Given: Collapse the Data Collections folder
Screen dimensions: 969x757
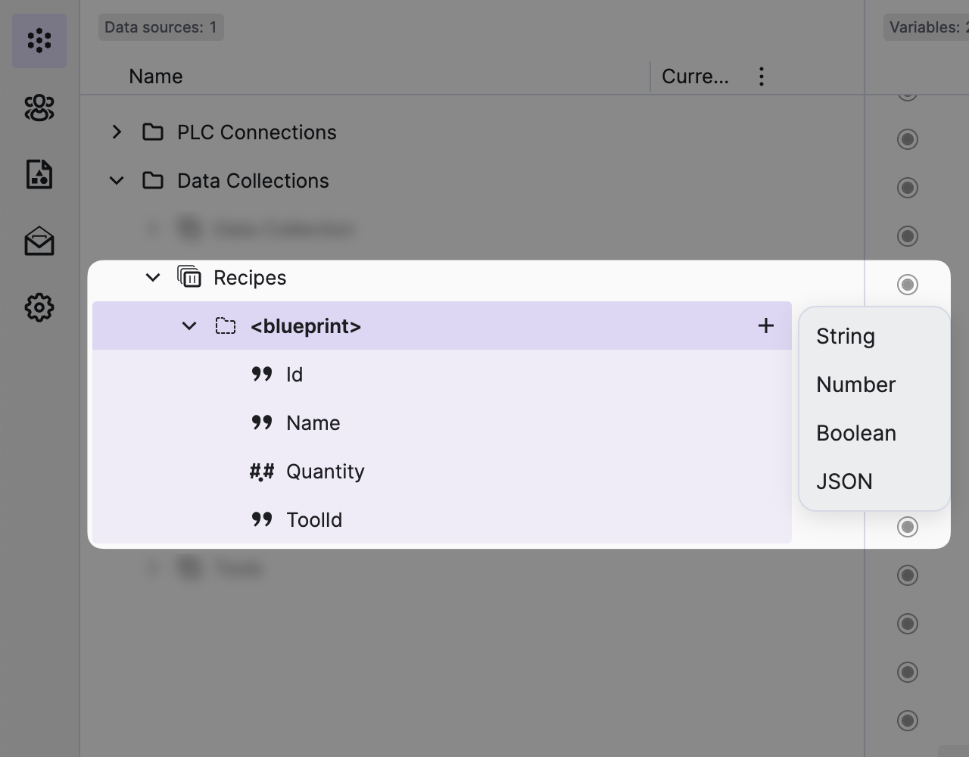Looking at the screenshot, I should tap(117, 181).
